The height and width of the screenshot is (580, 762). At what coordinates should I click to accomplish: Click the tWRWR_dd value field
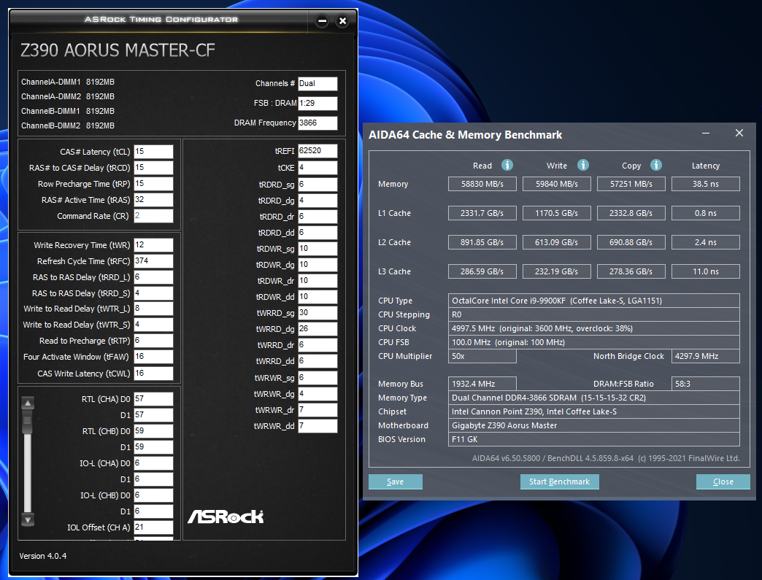(317, 426)
